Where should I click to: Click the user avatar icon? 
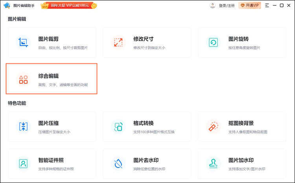[213, 6]
